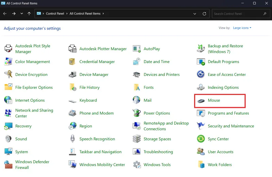Open the Sound speaker icon
This screenshot has width=272, height=177.
point(8,139)
